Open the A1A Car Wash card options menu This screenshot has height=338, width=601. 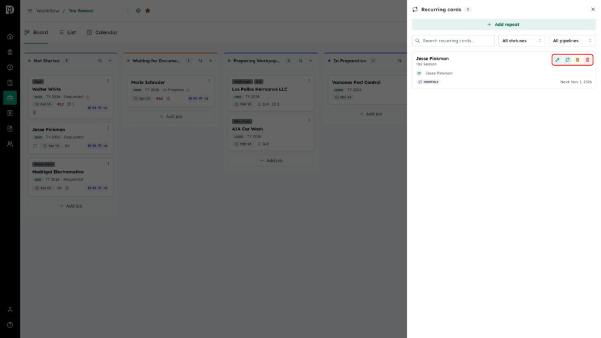309,121
